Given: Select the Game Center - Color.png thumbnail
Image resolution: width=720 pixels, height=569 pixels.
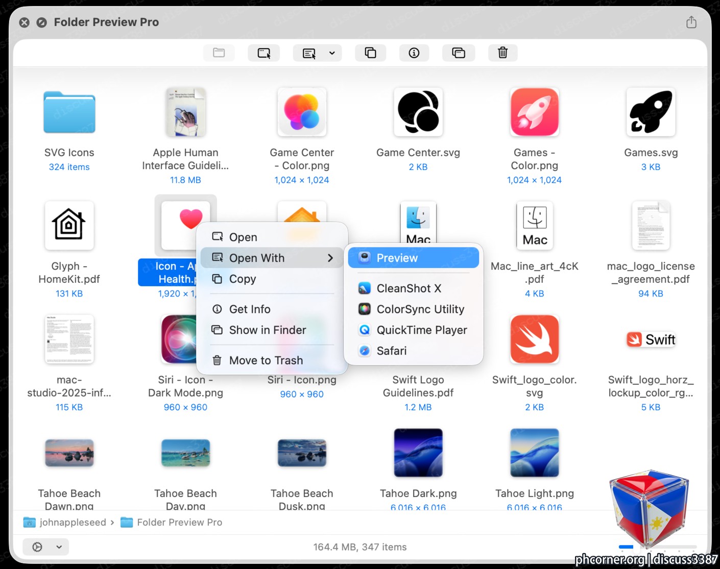Looking at the screenshot, I should 302,112.
